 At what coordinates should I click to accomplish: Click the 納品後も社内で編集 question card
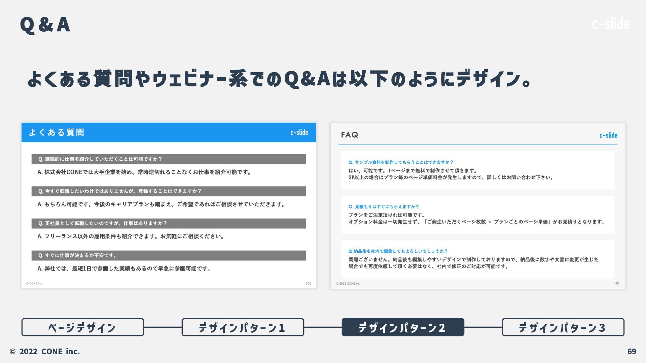[477, 259]
